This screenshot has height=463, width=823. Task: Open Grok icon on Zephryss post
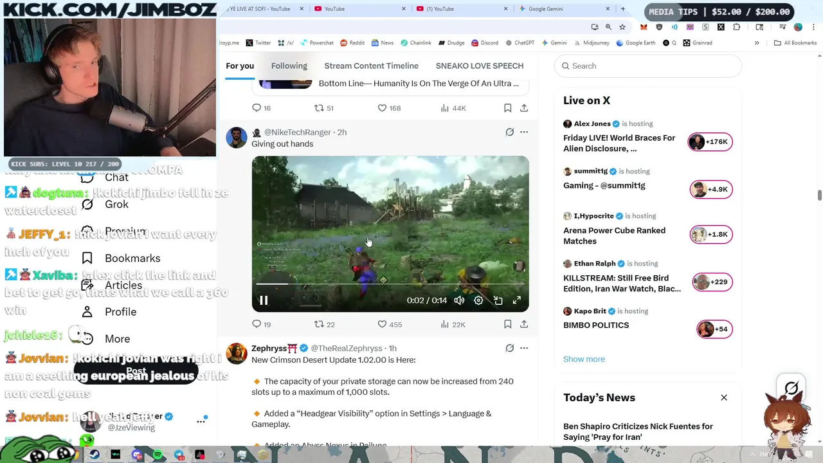tap(509, 348)
